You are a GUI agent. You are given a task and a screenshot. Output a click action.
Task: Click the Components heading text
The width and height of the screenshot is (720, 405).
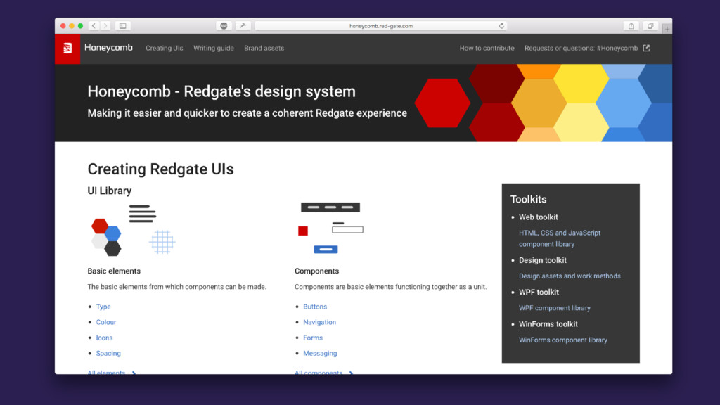click(316, 271)
